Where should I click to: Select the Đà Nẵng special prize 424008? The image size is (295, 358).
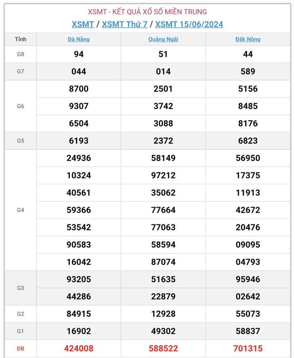79,348
